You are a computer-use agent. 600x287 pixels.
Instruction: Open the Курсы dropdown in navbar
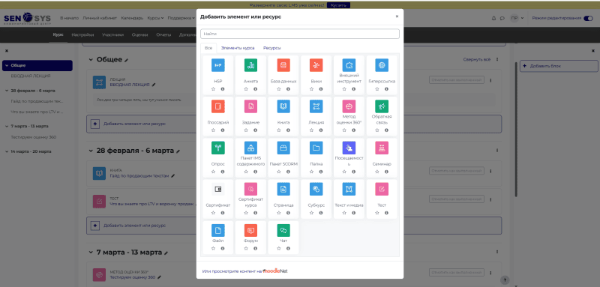[x=155, y=18]
